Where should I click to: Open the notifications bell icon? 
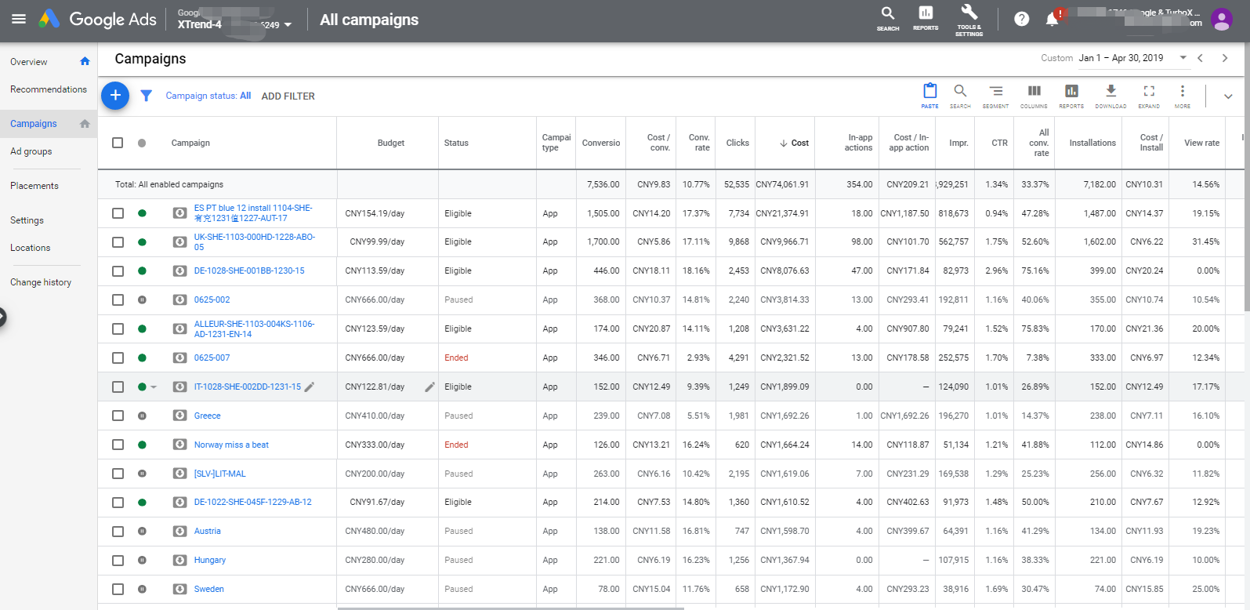(x=1052, y=19)
